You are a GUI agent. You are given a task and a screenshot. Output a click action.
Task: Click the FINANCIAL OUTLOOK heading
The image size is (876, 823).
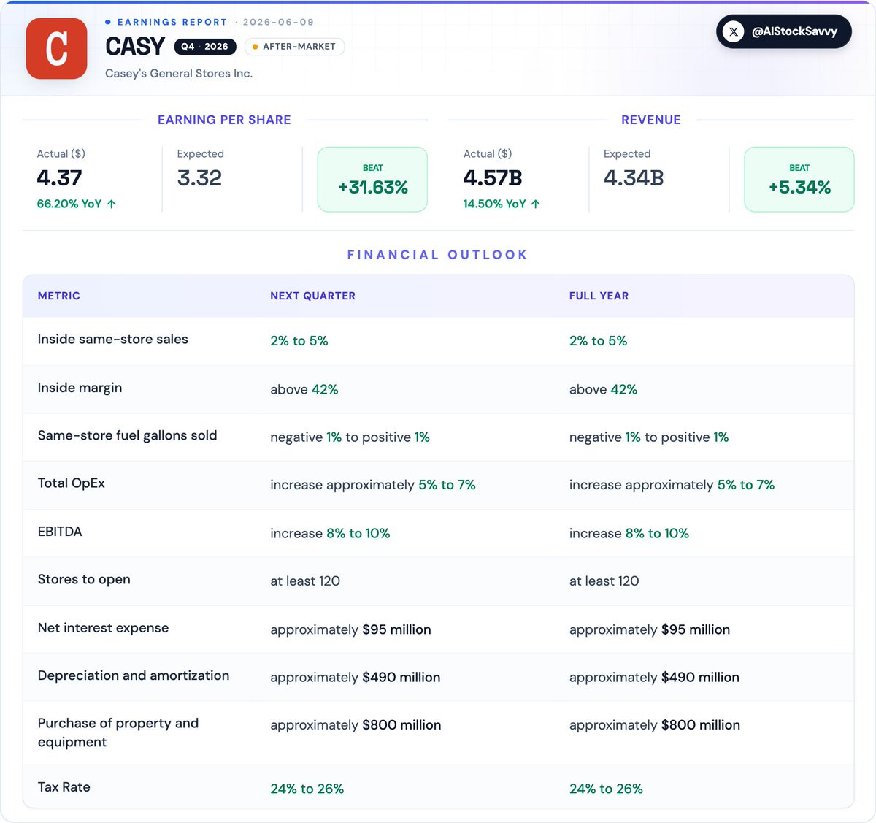tap(437, 255)
